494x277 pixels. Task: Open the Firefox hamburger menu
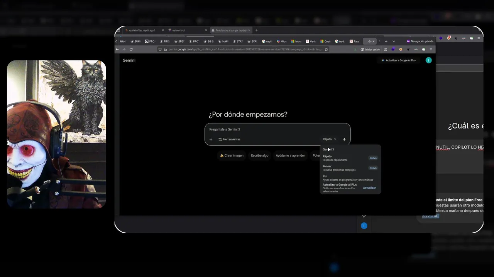431,49
